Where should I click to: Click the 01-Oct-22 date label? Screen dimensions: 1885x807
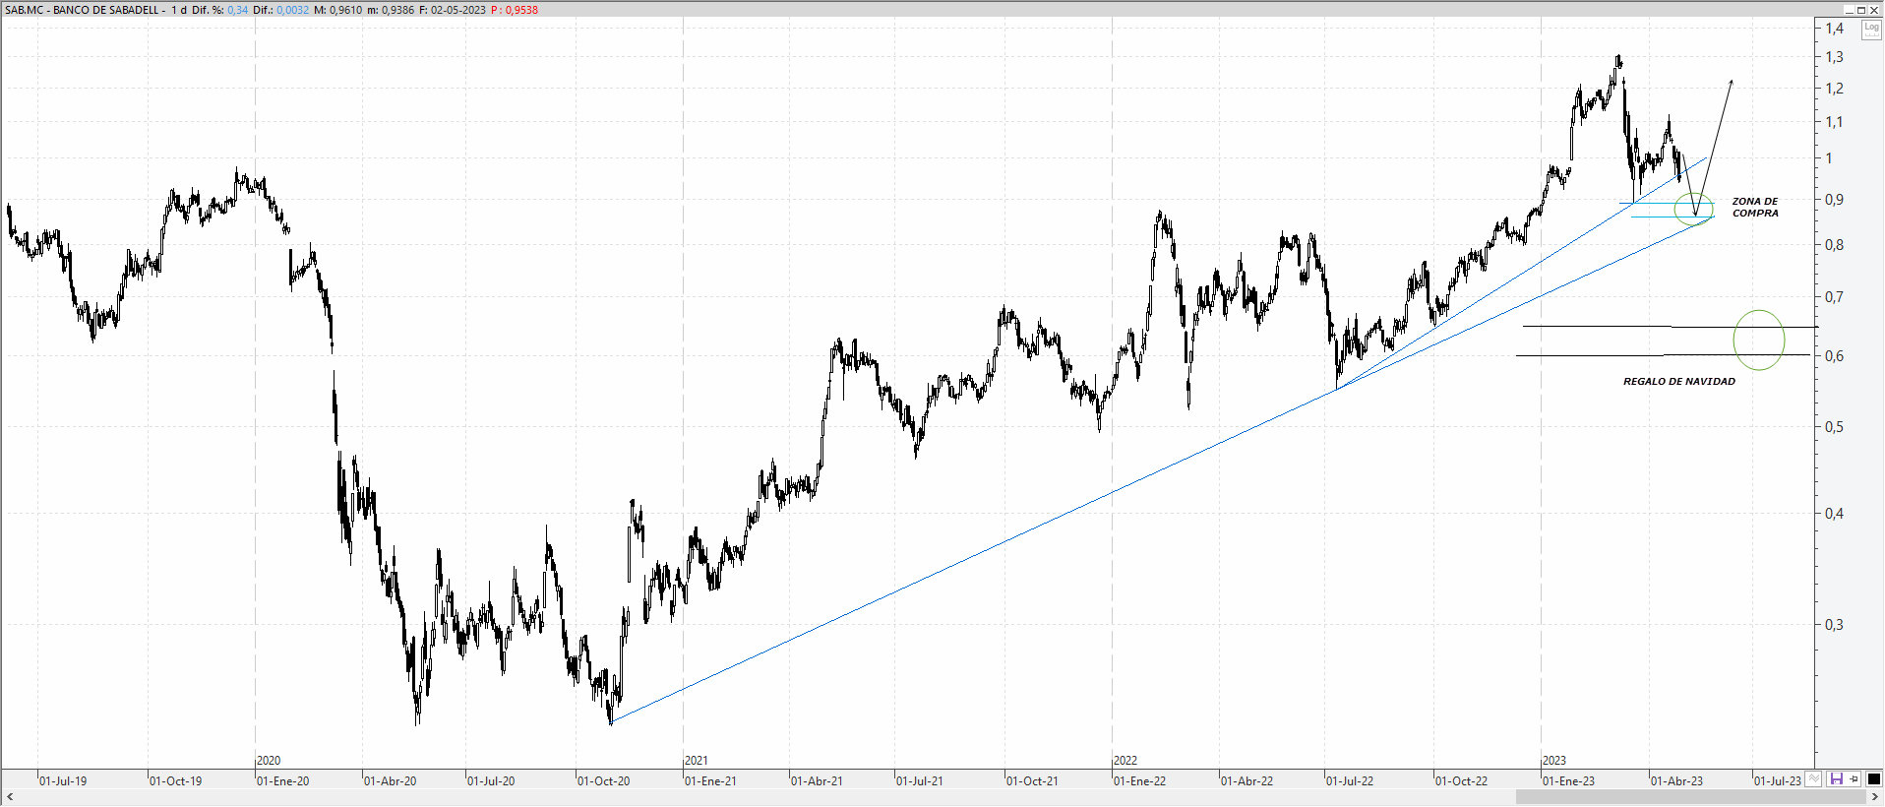(1461, 781)
